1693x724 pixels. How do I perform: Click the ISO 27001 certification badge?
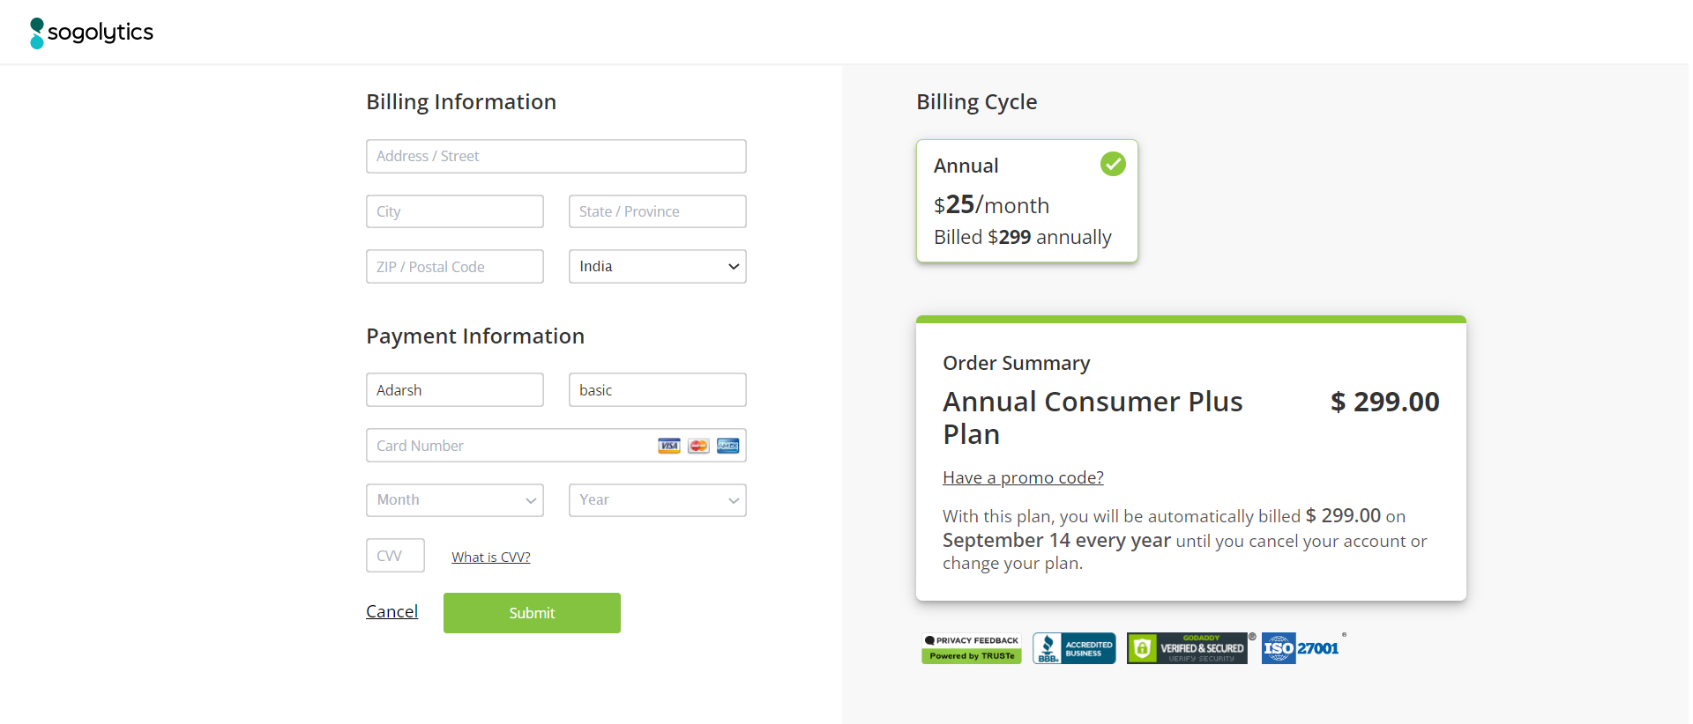pyautogui.click(x=1301, y=648)
